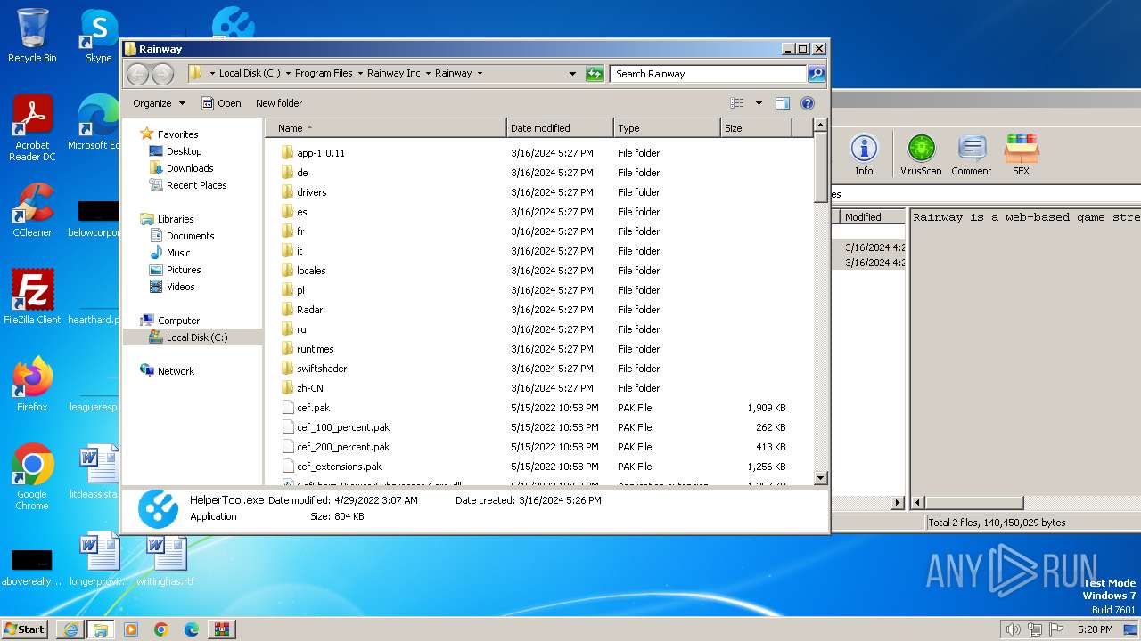Image resolution: width=1141 pixels, height=641 pixels.
Task: Sort by the Type column header
Action: pyautogui.click(x=667, y=128)
